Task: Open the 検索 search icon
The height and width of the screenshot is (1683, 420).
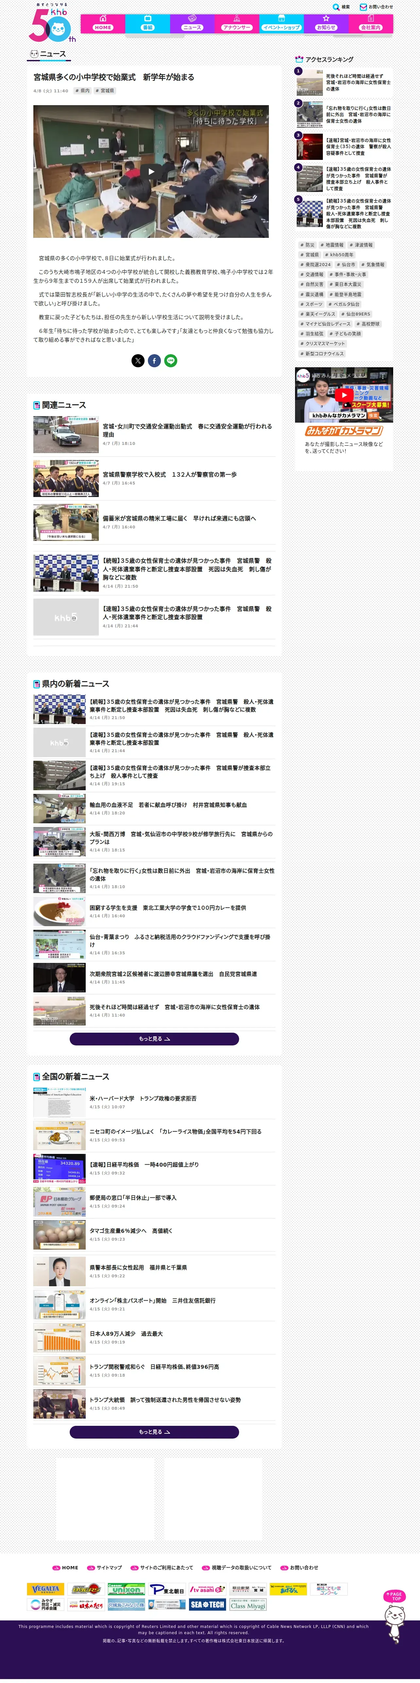Action: [336, 7]
